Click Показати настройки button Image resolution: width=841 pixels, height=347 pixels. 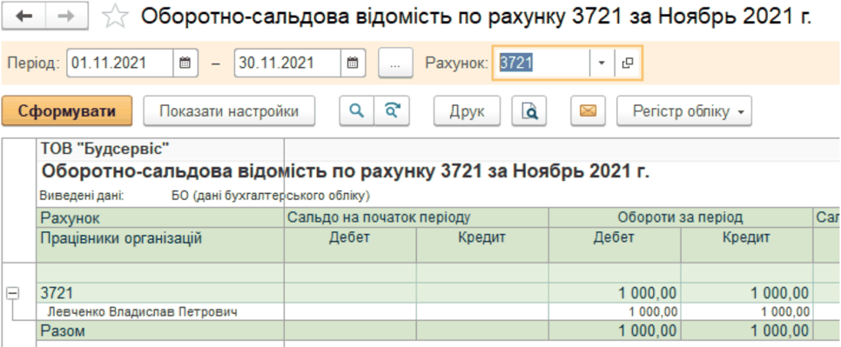(x=229, y=110)
